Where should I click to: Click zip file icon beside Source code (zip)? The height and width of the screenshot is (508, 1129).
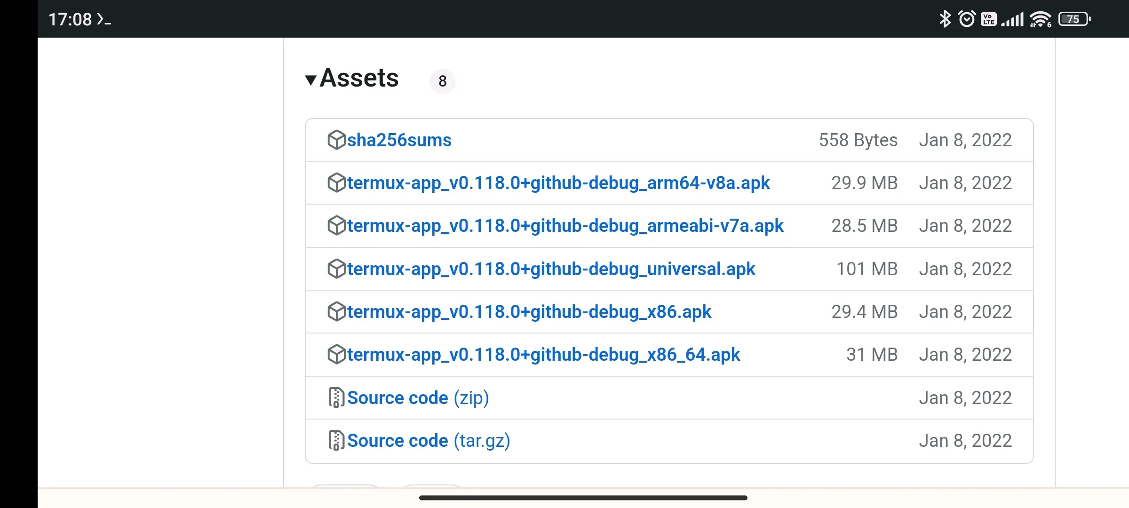[x=336, y=397]
